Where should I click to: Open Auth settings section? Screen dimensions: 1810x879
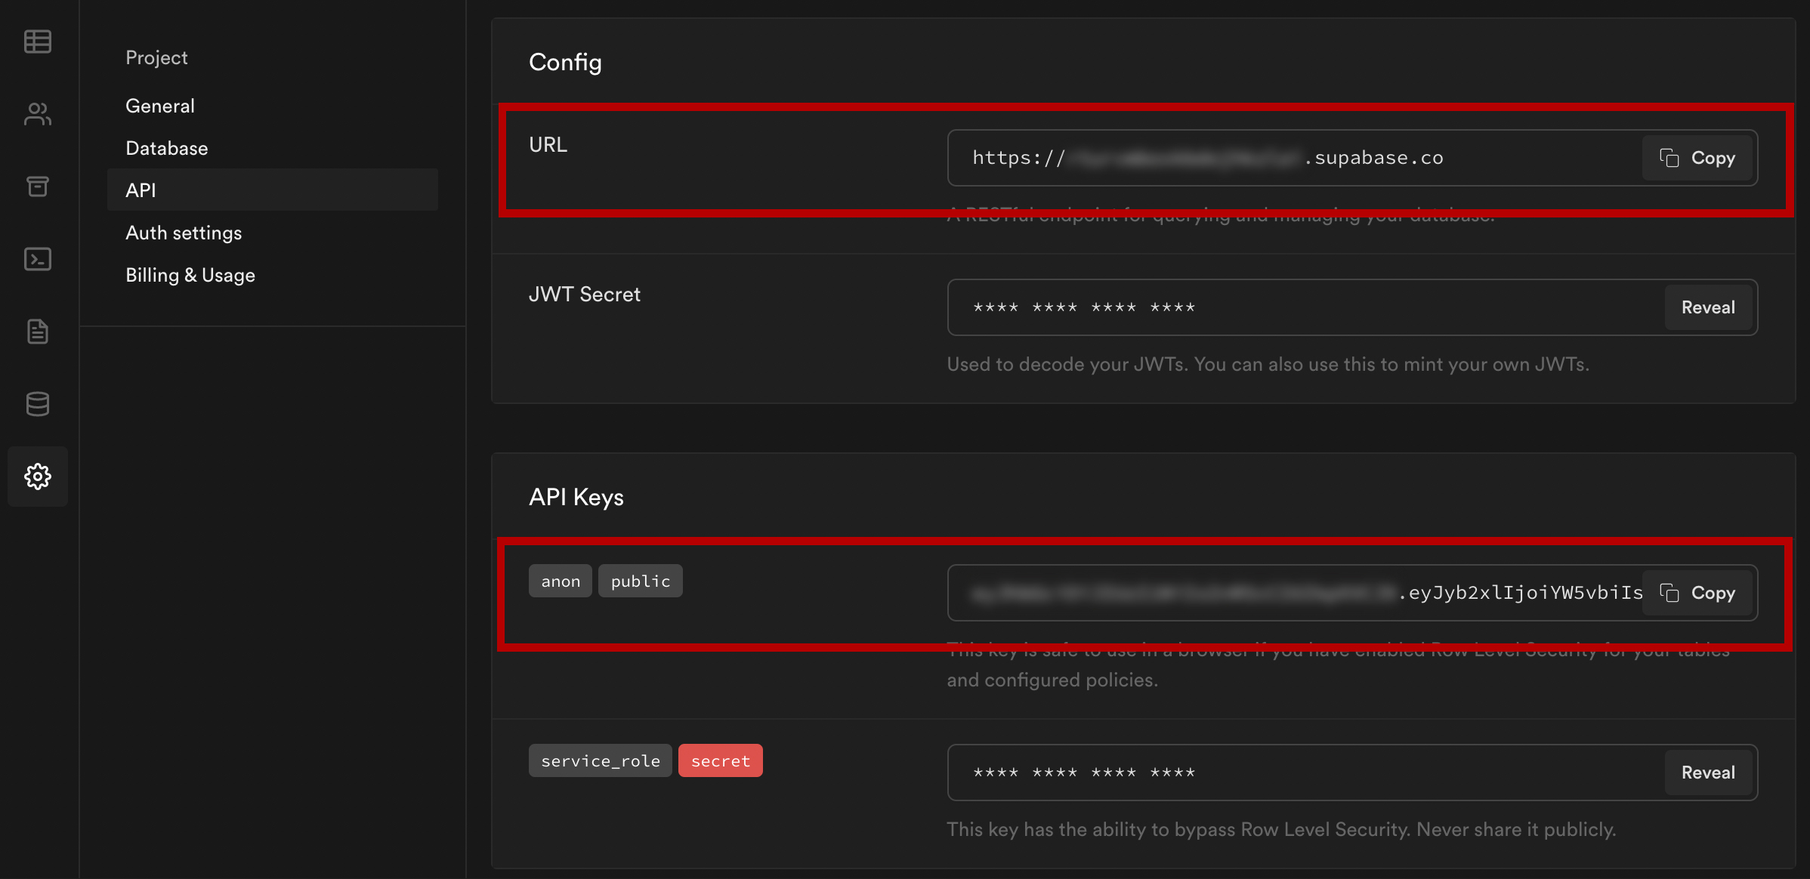pos(182,232)
